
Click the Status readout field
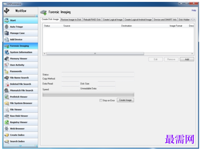98,74
